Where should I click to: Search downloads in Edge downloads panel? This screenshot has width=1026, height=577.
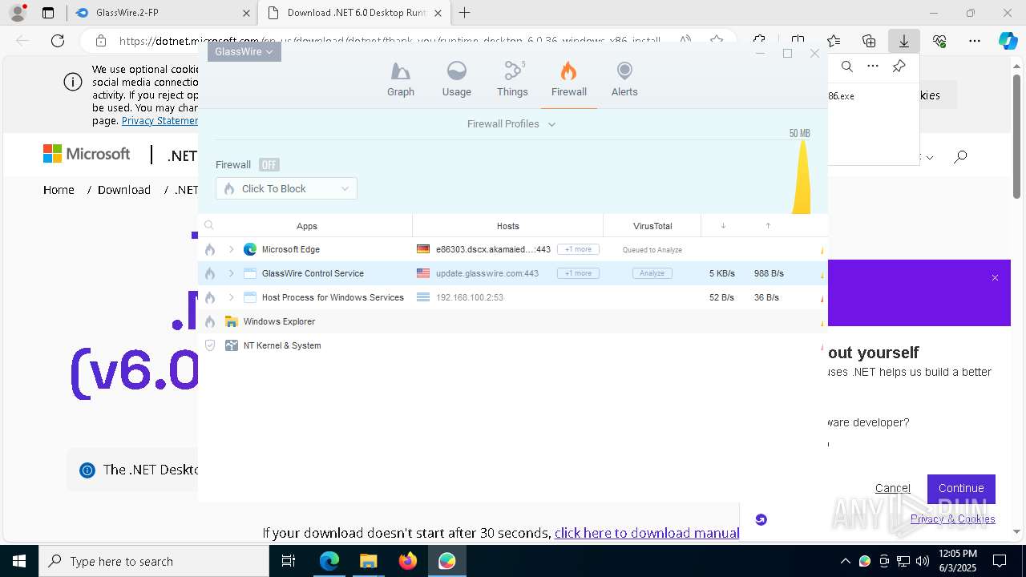[847, 67]
